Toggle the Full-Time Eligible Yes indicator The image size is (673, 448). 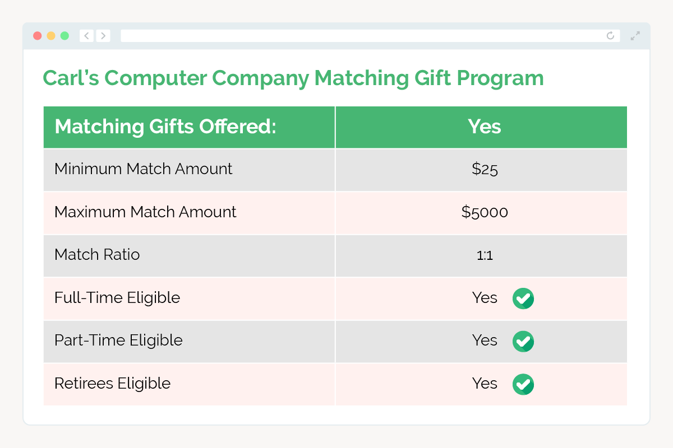(x=485, y=298)
